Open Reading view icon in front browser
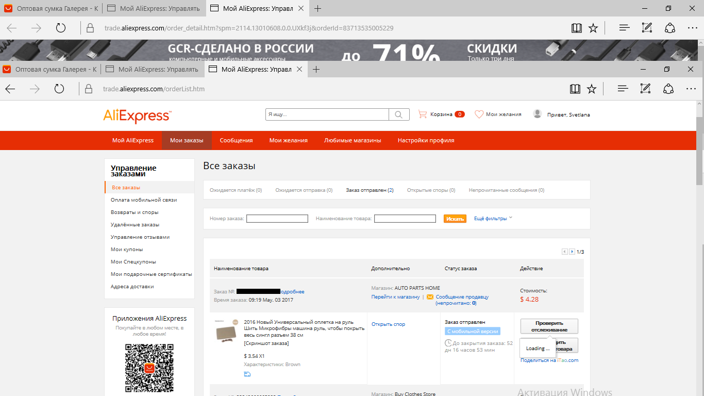704x396 pixels. point(575,89)
